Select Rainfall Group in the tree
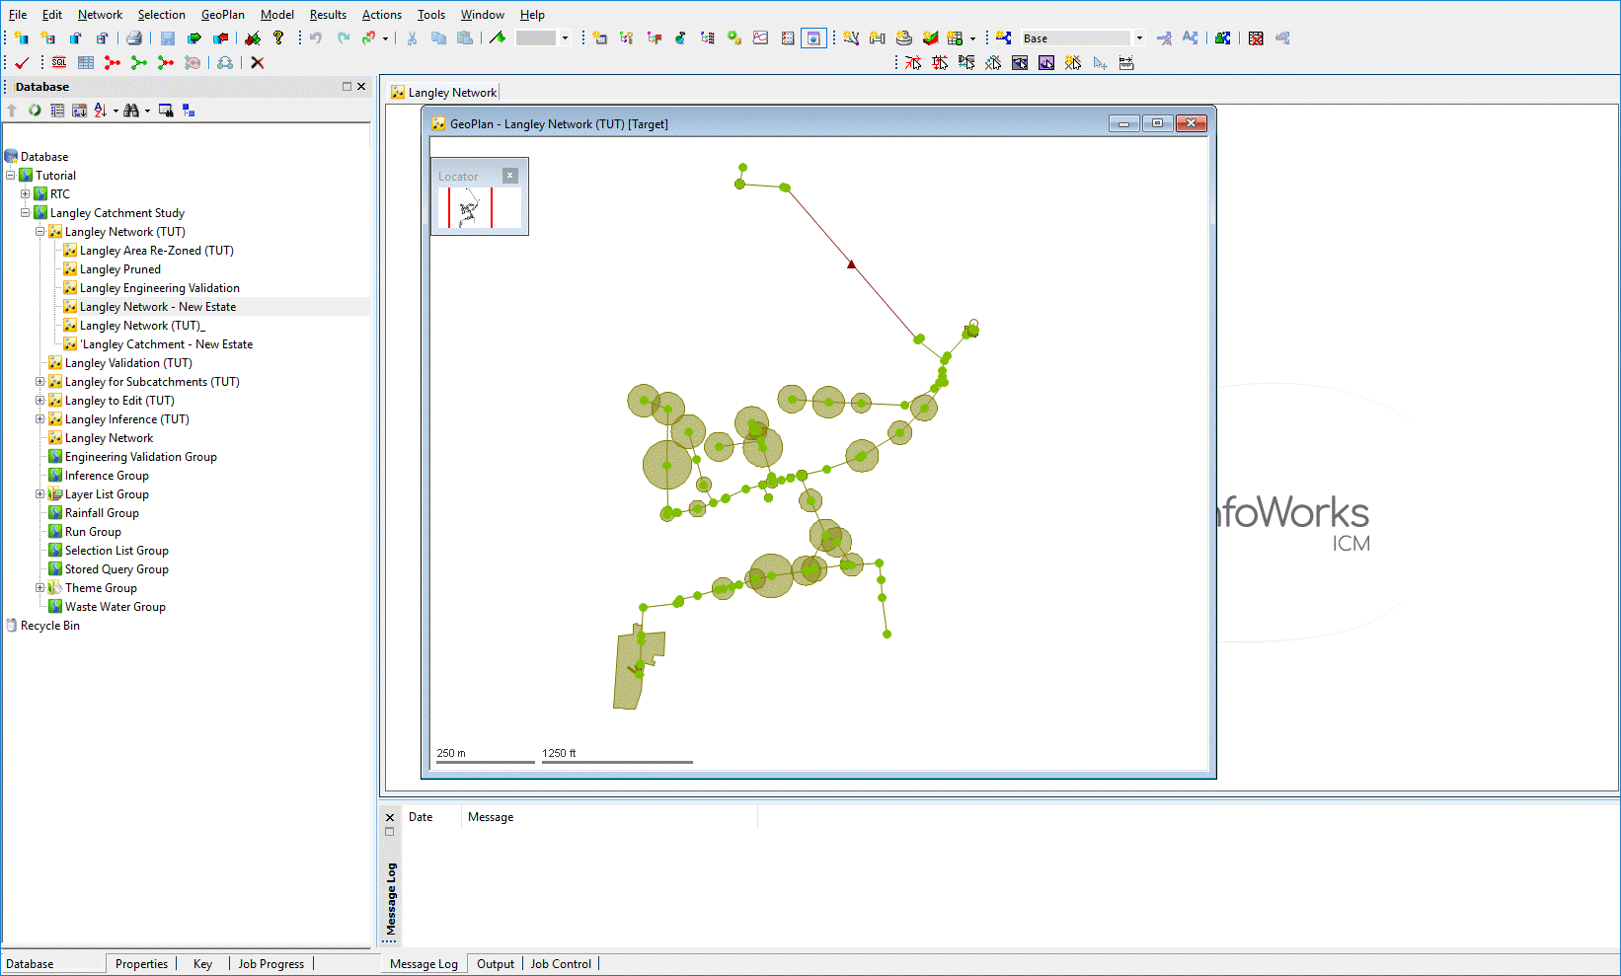Viewport: 1621px width, 976px height. coord(102,513)
